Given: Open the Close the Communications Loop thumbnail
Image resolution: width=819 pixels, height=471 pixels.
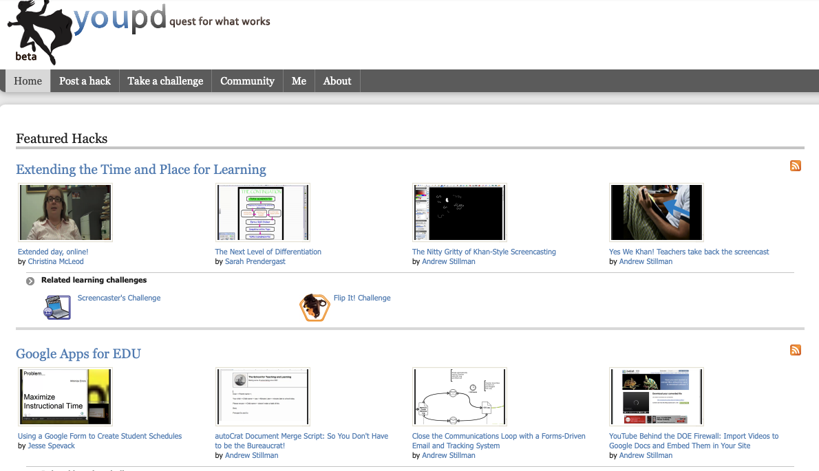Looking at the screenshot, I should tap(460, 397).
